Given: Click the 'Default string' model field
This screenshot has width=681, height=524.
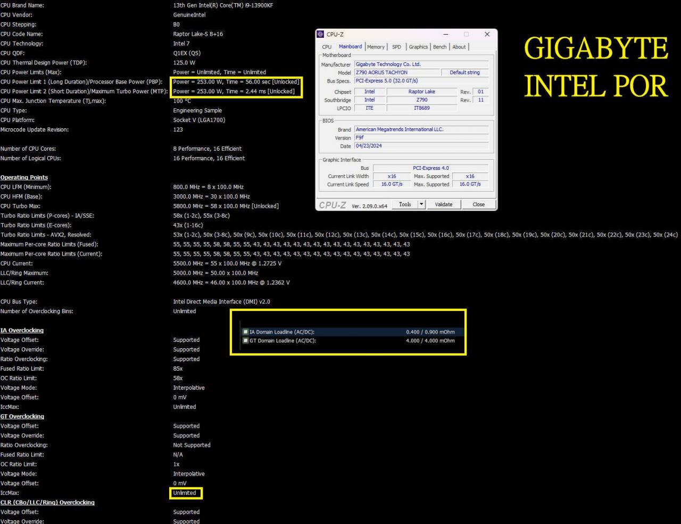Looking at the screenshot, I should click(465, 72).
